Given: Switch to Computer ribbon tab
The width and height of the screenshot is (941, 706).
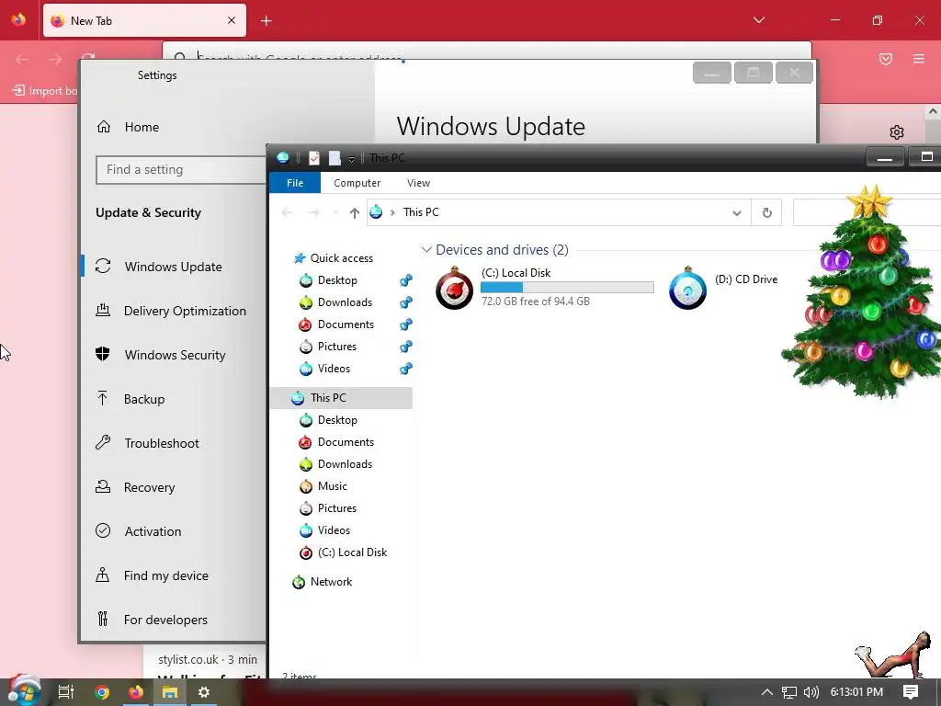Looking at the screenshot, I should click(357, 183).
